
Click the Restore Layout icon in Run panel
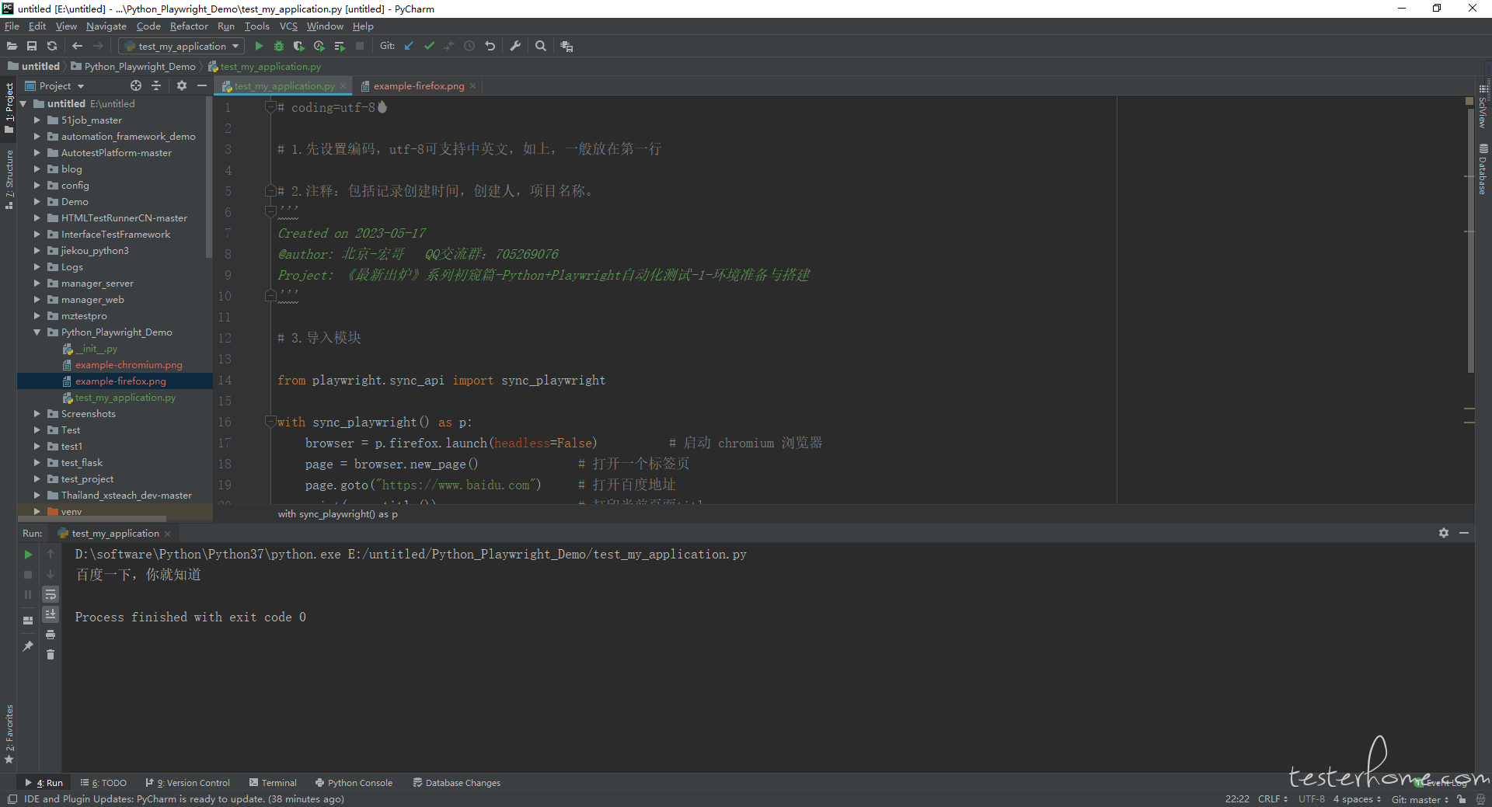(28, 621)
